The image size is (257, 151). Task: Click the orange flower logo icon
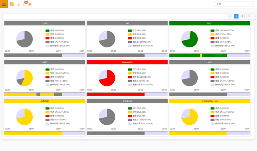pos(12,4)
